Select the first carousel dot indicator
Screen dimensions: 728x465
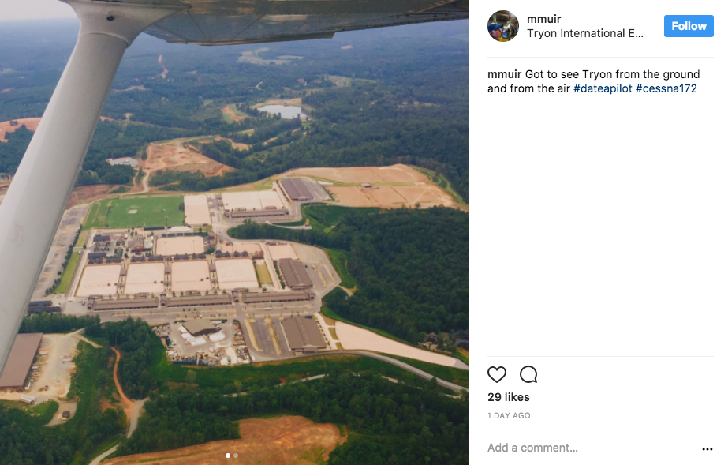click(227, 456)
